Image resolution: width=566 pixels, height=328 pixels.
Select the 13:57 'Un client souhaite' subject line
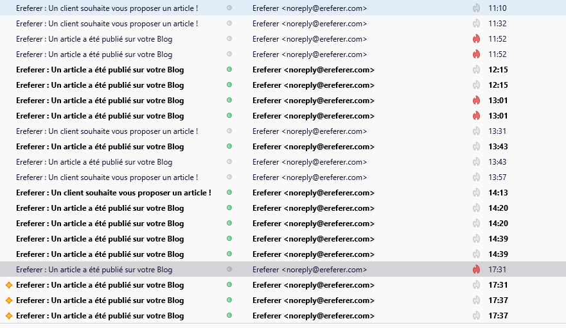tap(107, 177)
